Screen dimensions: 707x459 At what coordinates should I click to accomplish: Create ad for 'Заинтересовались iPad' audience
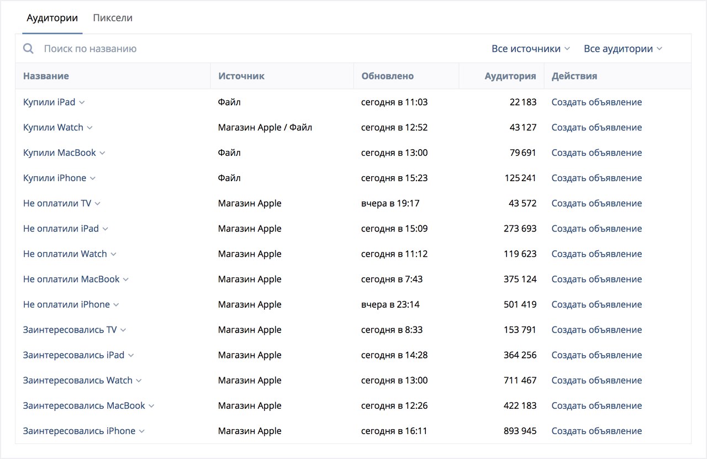(x=597, y=355)
